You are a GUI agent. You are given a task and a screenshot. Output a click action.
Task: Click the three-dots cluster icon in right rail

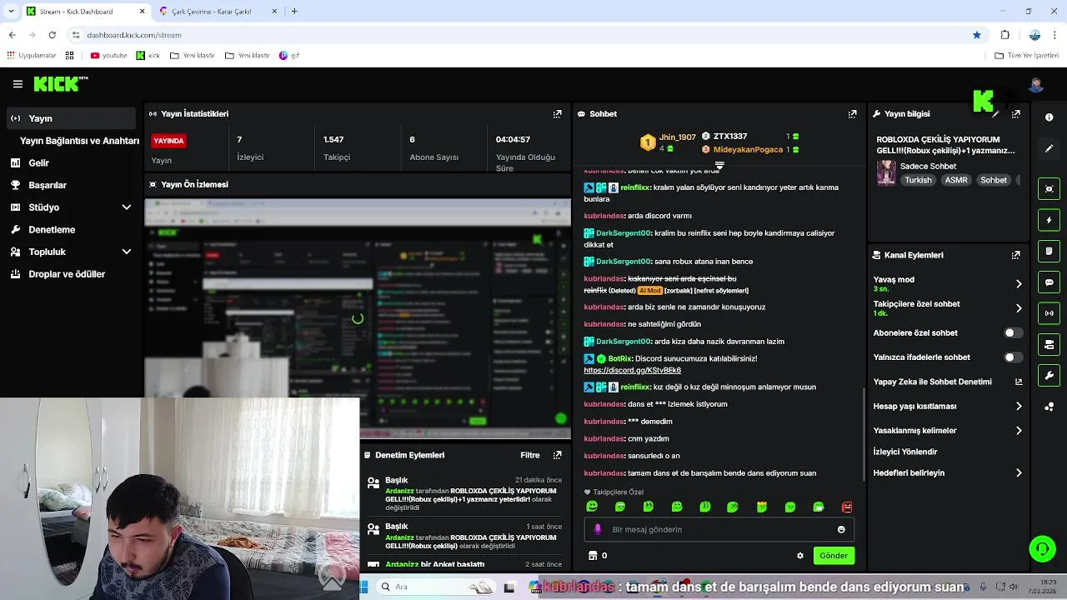1049,407
